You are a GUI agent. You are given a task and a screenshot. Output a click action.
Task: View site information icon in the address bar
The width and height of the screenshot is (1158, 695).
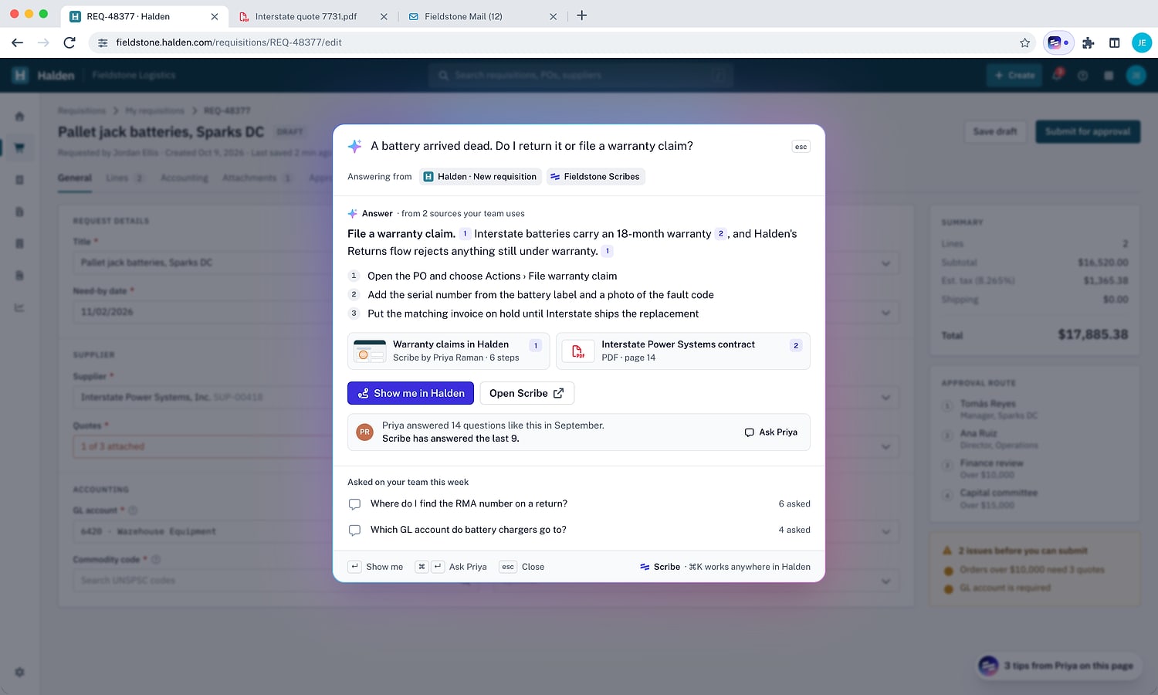tap(103, 42)
